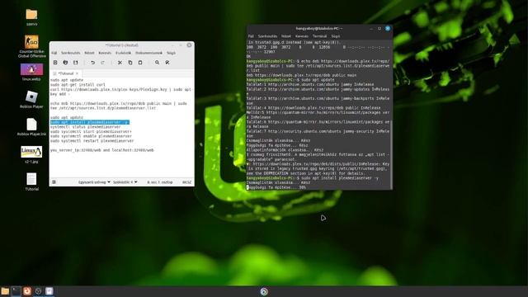Image resolution: width=528 pixels, height=297 pixels.
Task: Click the terminal title bar text
Action: pyautogui.click(x=319, y=29)
